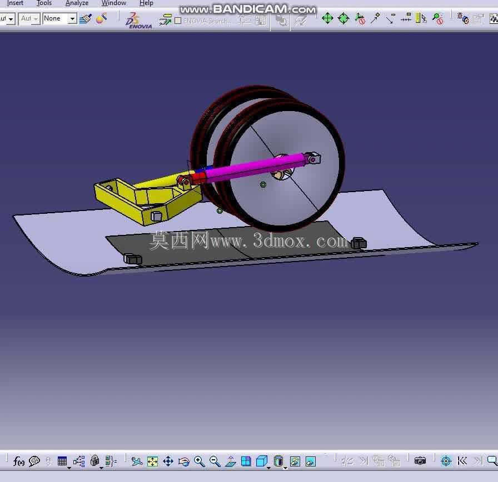Expand the Aut line-type dropdown

click(x=36, y=19)
